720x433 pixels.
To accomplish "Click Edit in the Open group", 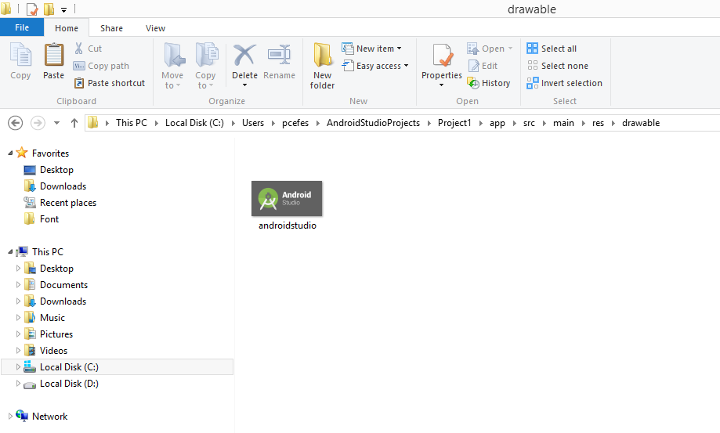I will 483,66.
